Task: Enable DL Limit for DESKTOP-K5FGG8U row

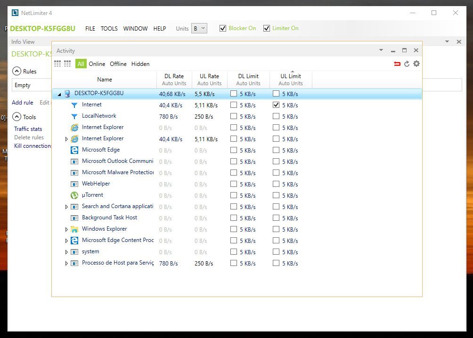Action: (x=234, y=94)
